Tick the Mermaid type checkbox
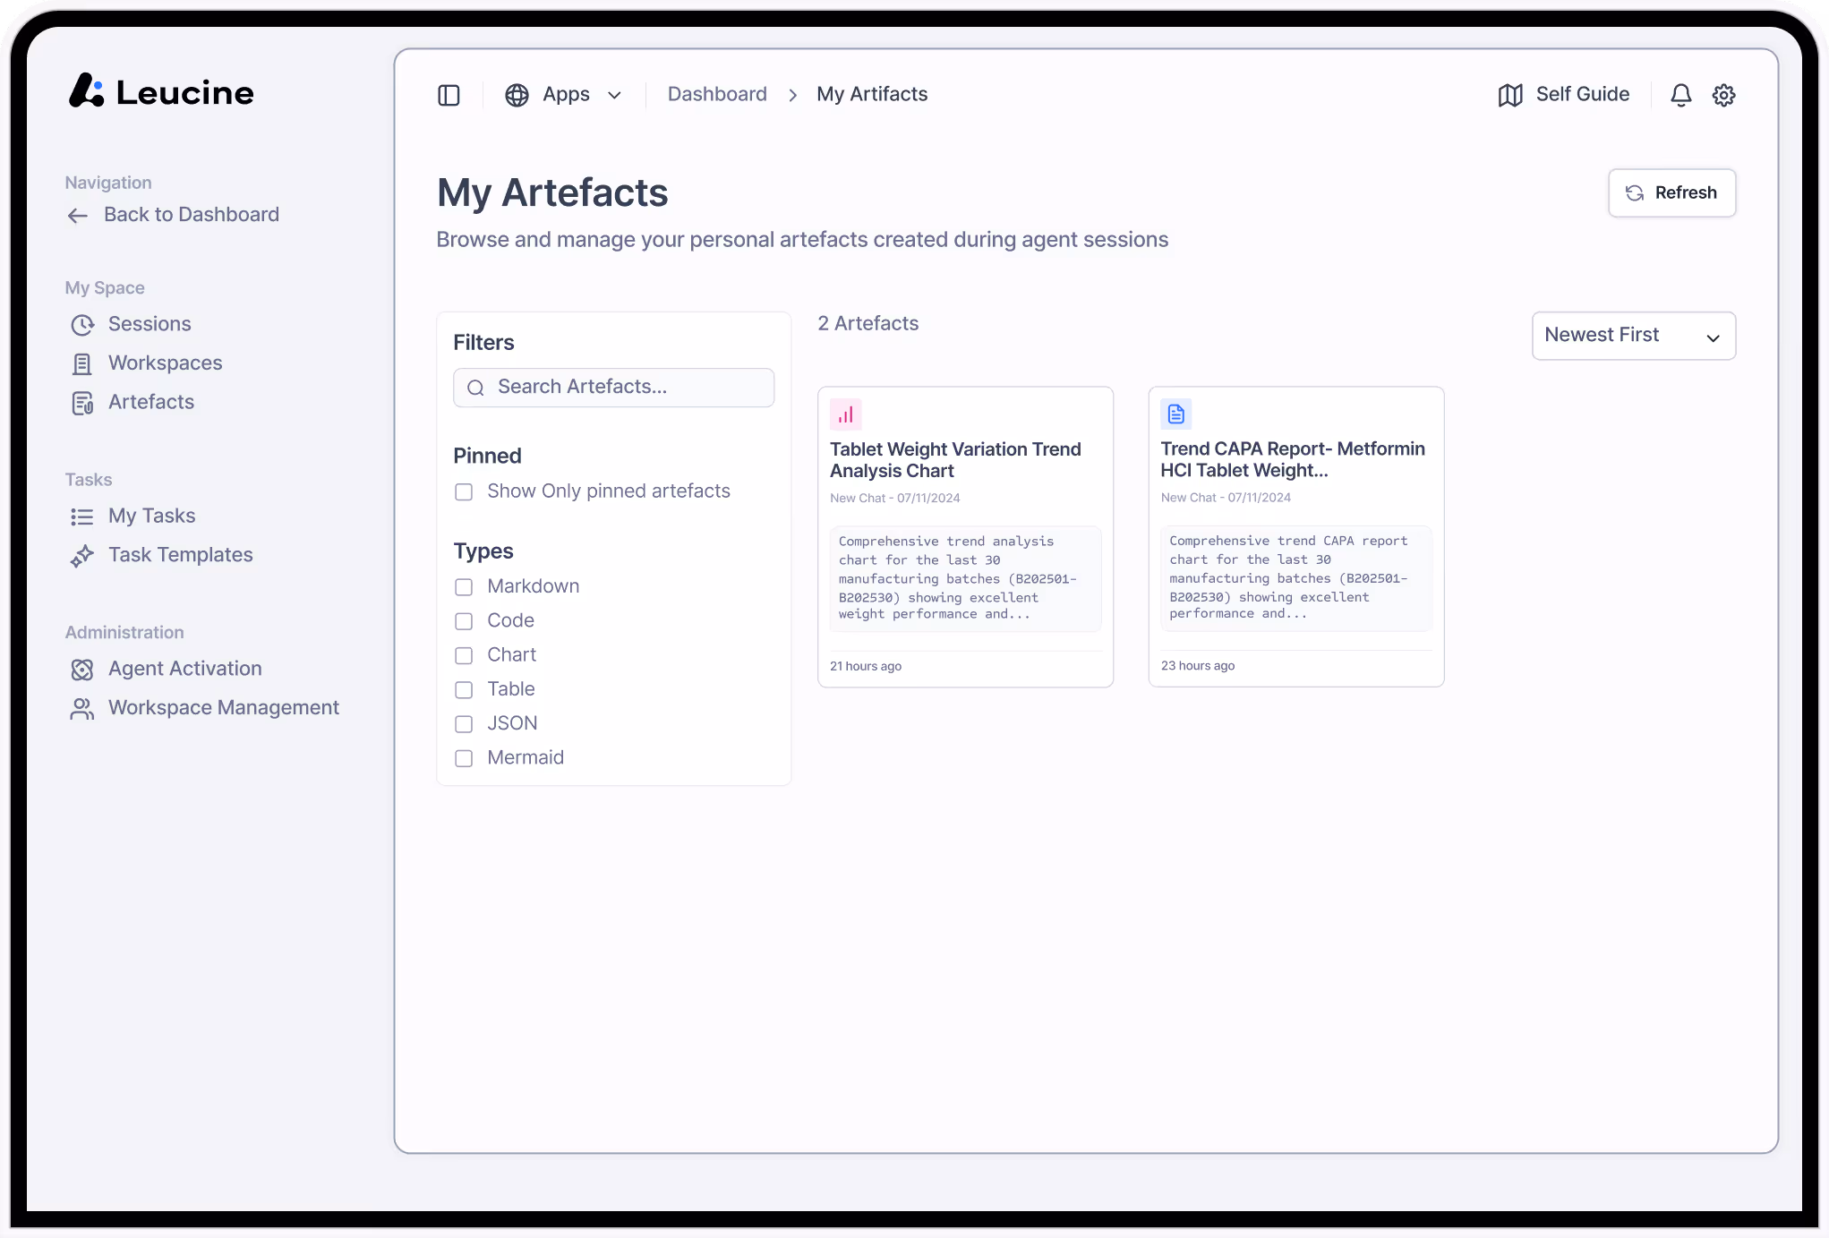This screenshot has height=1238, width=1829. [x=464, y=758]
